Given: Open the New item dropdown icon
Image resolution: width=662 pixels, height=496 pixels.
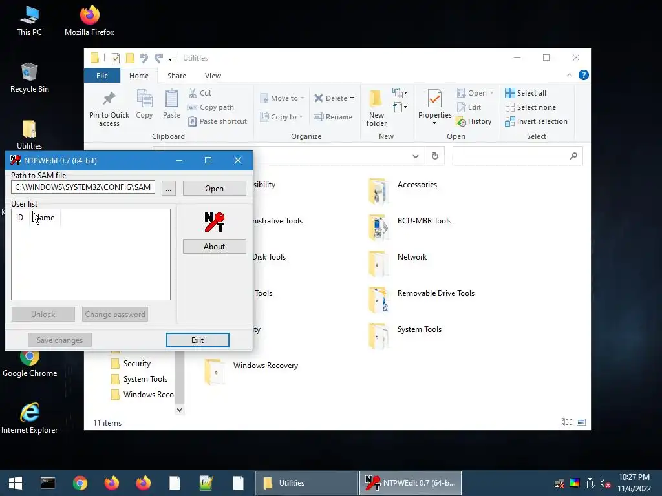Looking at the screenshot, I should point(400,93).
